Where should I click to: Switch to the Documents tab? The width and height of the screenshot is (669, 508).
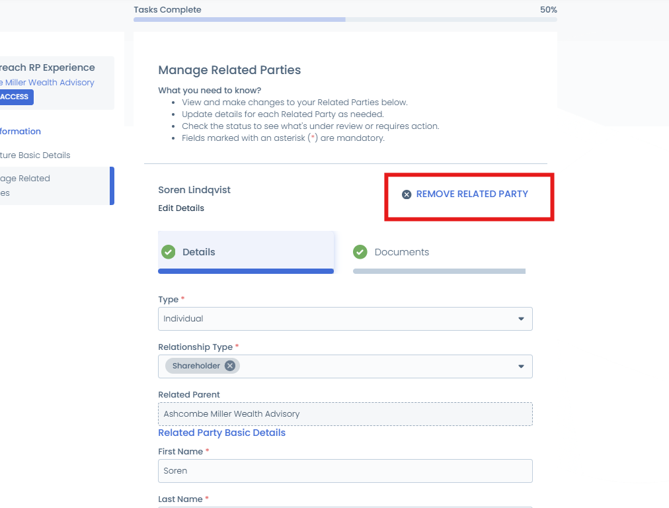(439, 252)
